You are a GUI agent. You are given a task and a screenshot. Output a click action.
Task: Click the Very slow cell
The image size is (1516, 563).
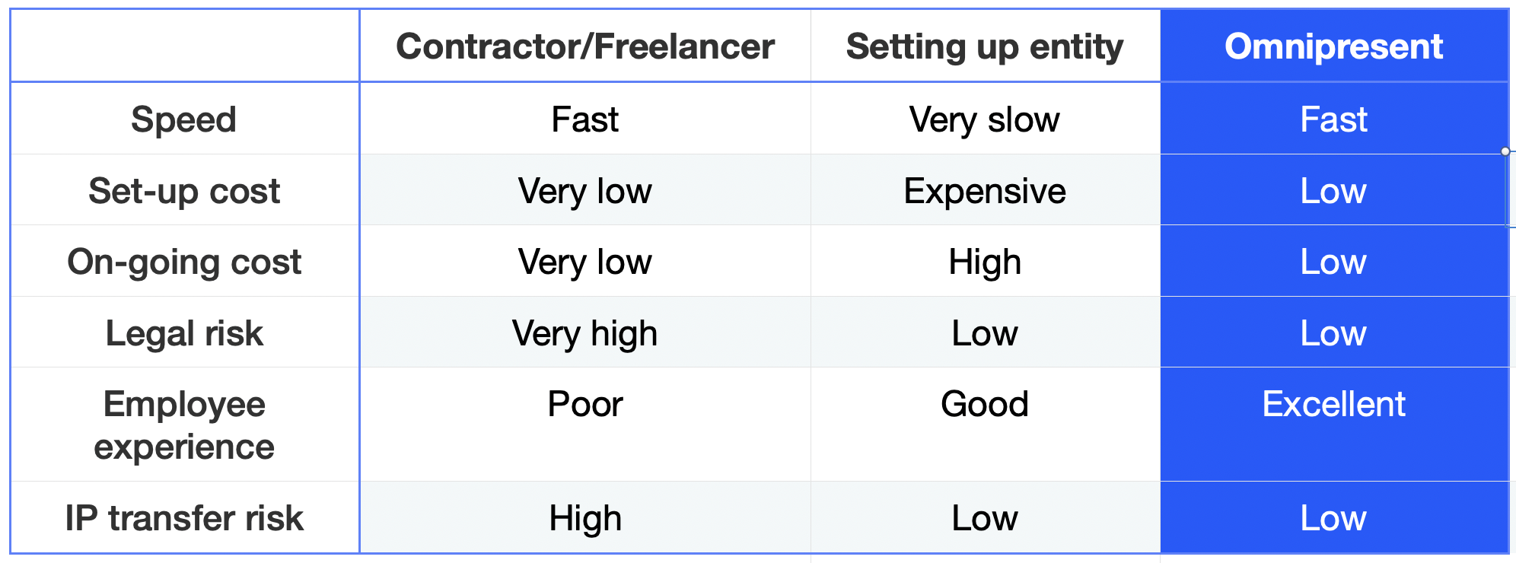click(x=985, y=119)
